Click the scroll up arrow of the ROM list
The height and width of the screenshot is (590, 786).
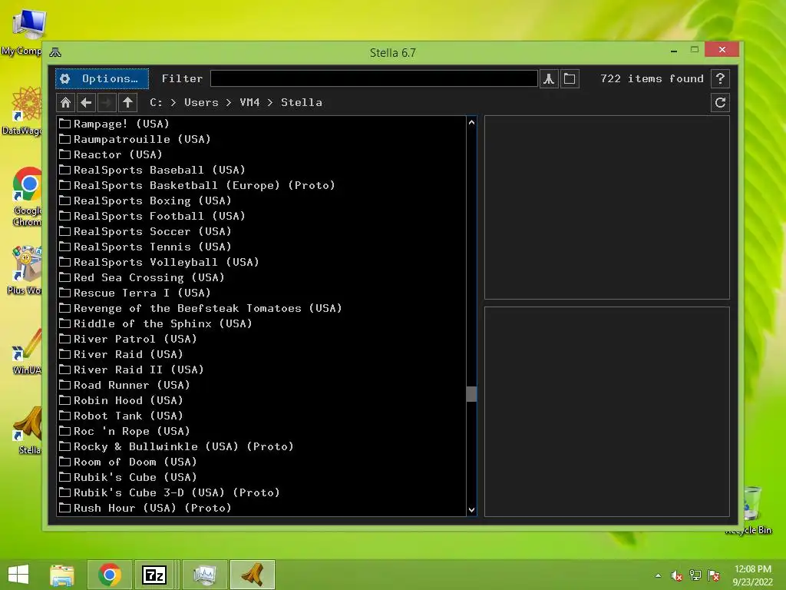[472, 122]
